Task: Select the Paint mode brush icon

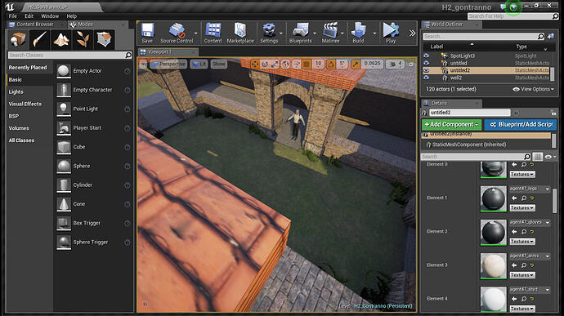Action: [x=39, y=39]
